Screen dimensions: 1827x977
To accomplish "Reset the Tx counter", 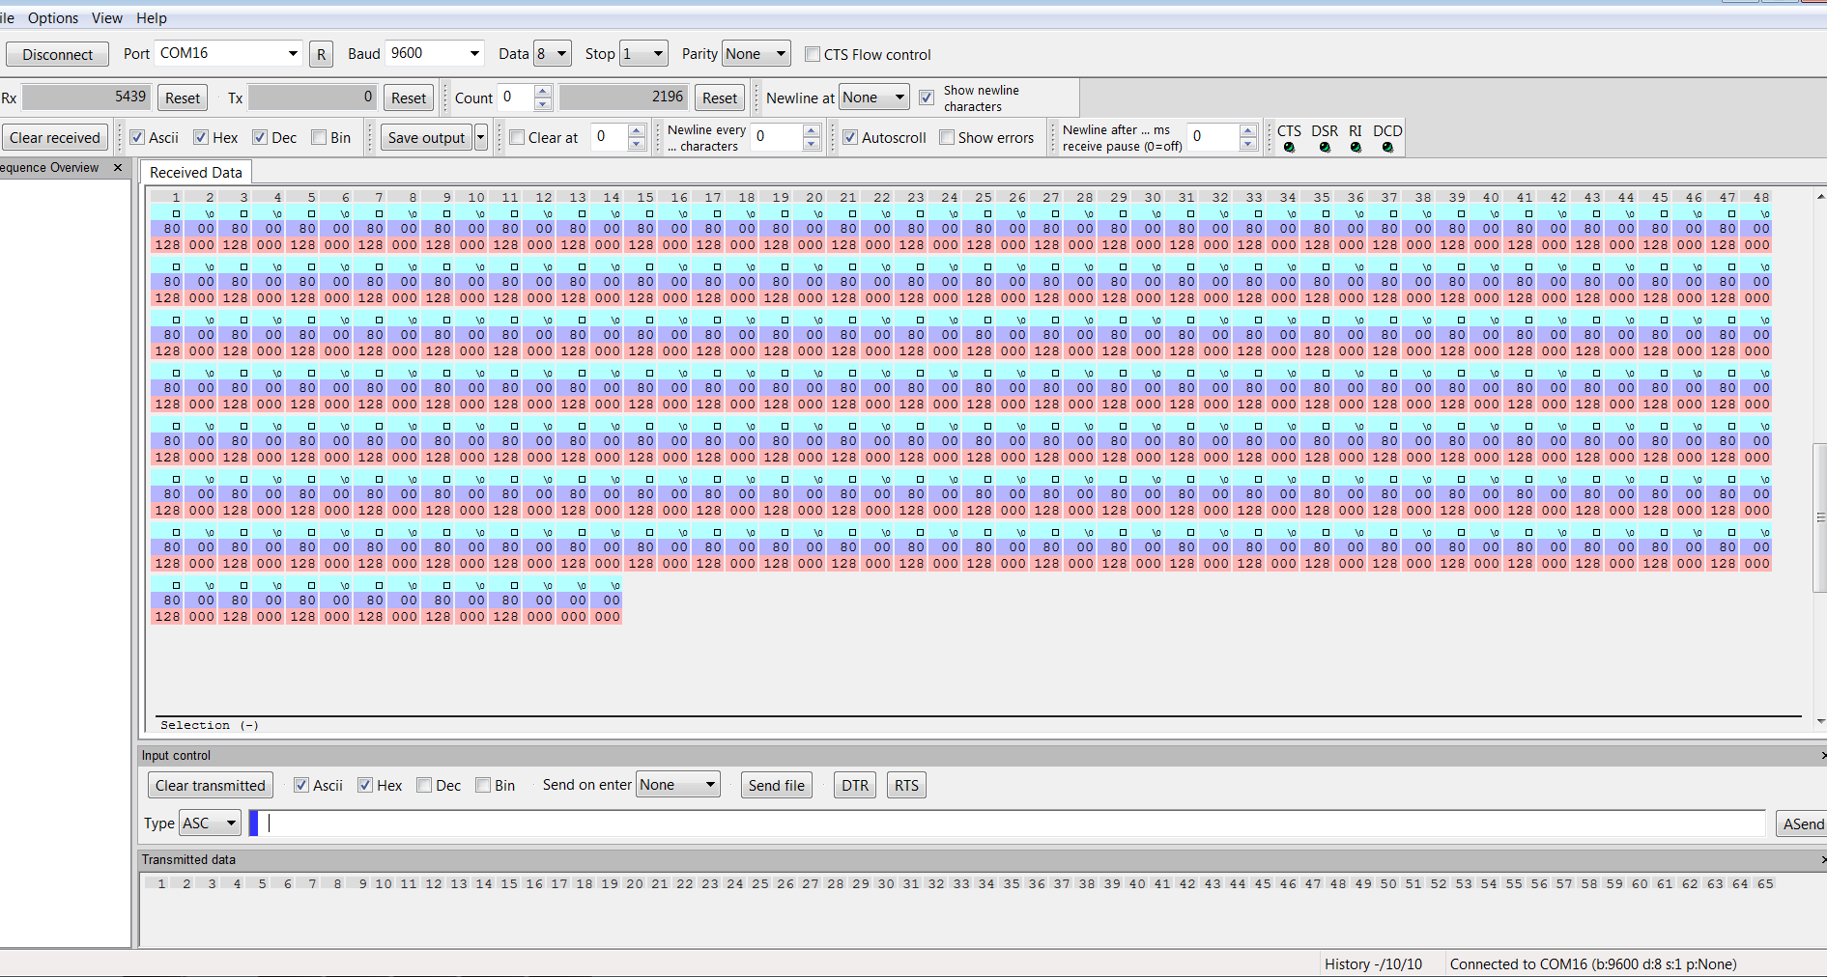I will (x=409, y=98).
